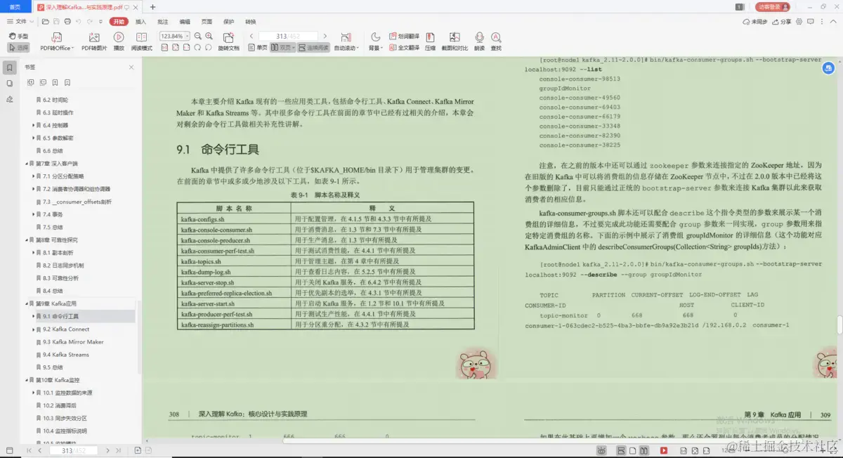This screenshot has height=458, width=843.
Task: Click 分享 share button
Action: pyautogui.click(x=782, y=22)
